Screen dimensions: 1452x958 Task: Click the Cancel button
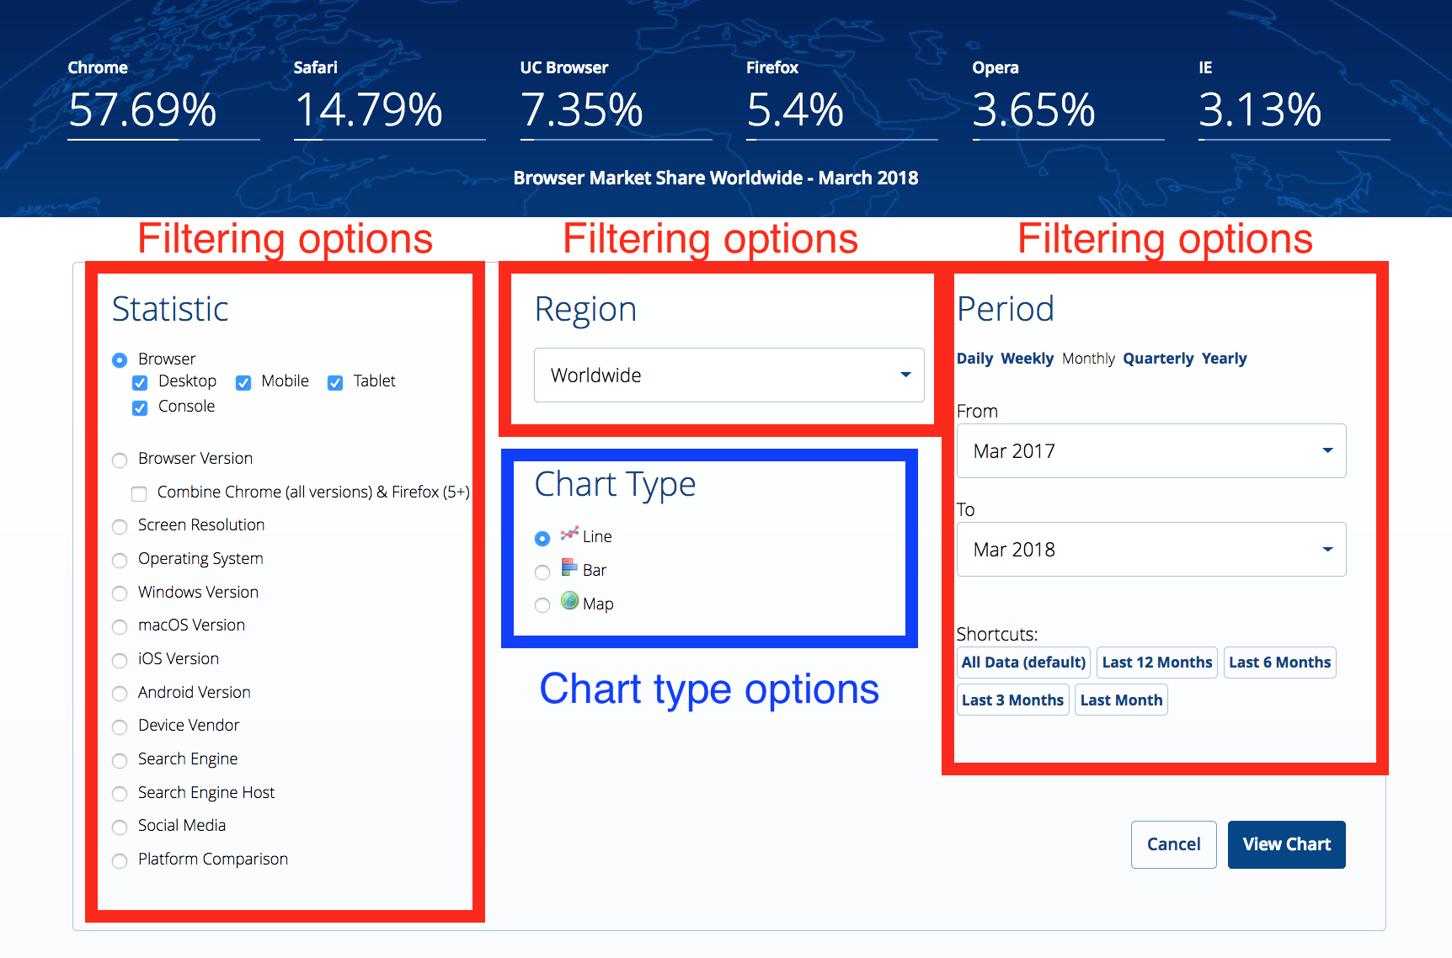tap(1173, 844)
